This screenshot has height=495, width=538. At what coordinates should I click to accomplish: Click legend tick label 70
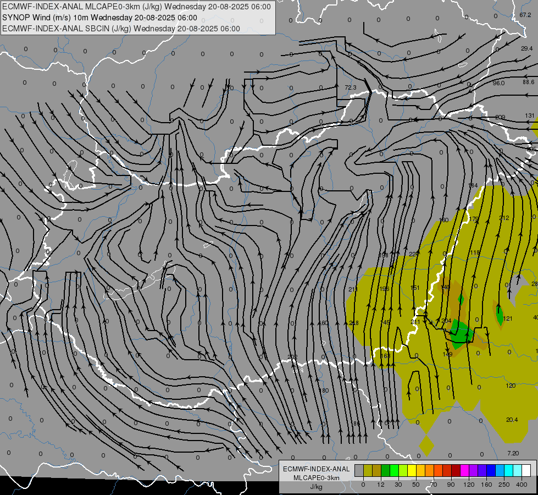coord(433,485)
